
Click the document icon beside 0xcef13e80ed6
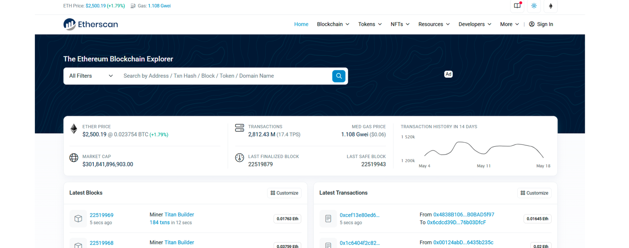click(x=328, y=219)
